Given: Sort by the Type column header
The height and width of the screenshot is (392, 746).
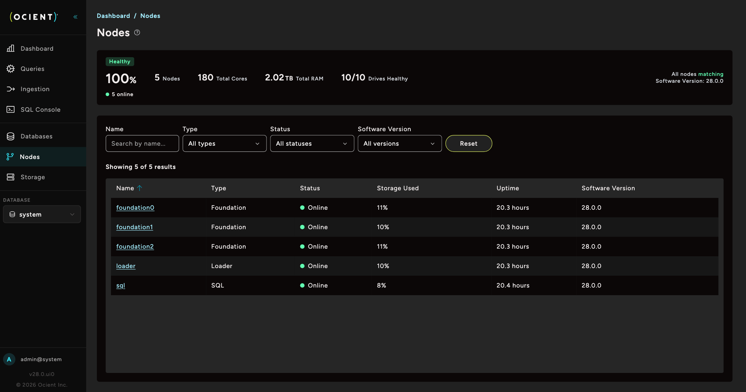Looking at the screenshot, I should coord(219,188).
